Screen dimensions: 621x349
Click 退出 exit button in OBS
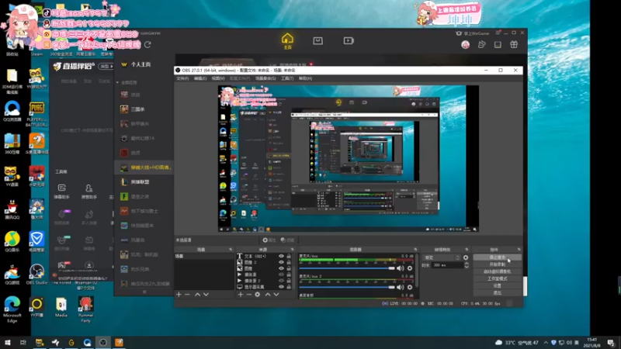pyautogui.click(x=498, y=293)
